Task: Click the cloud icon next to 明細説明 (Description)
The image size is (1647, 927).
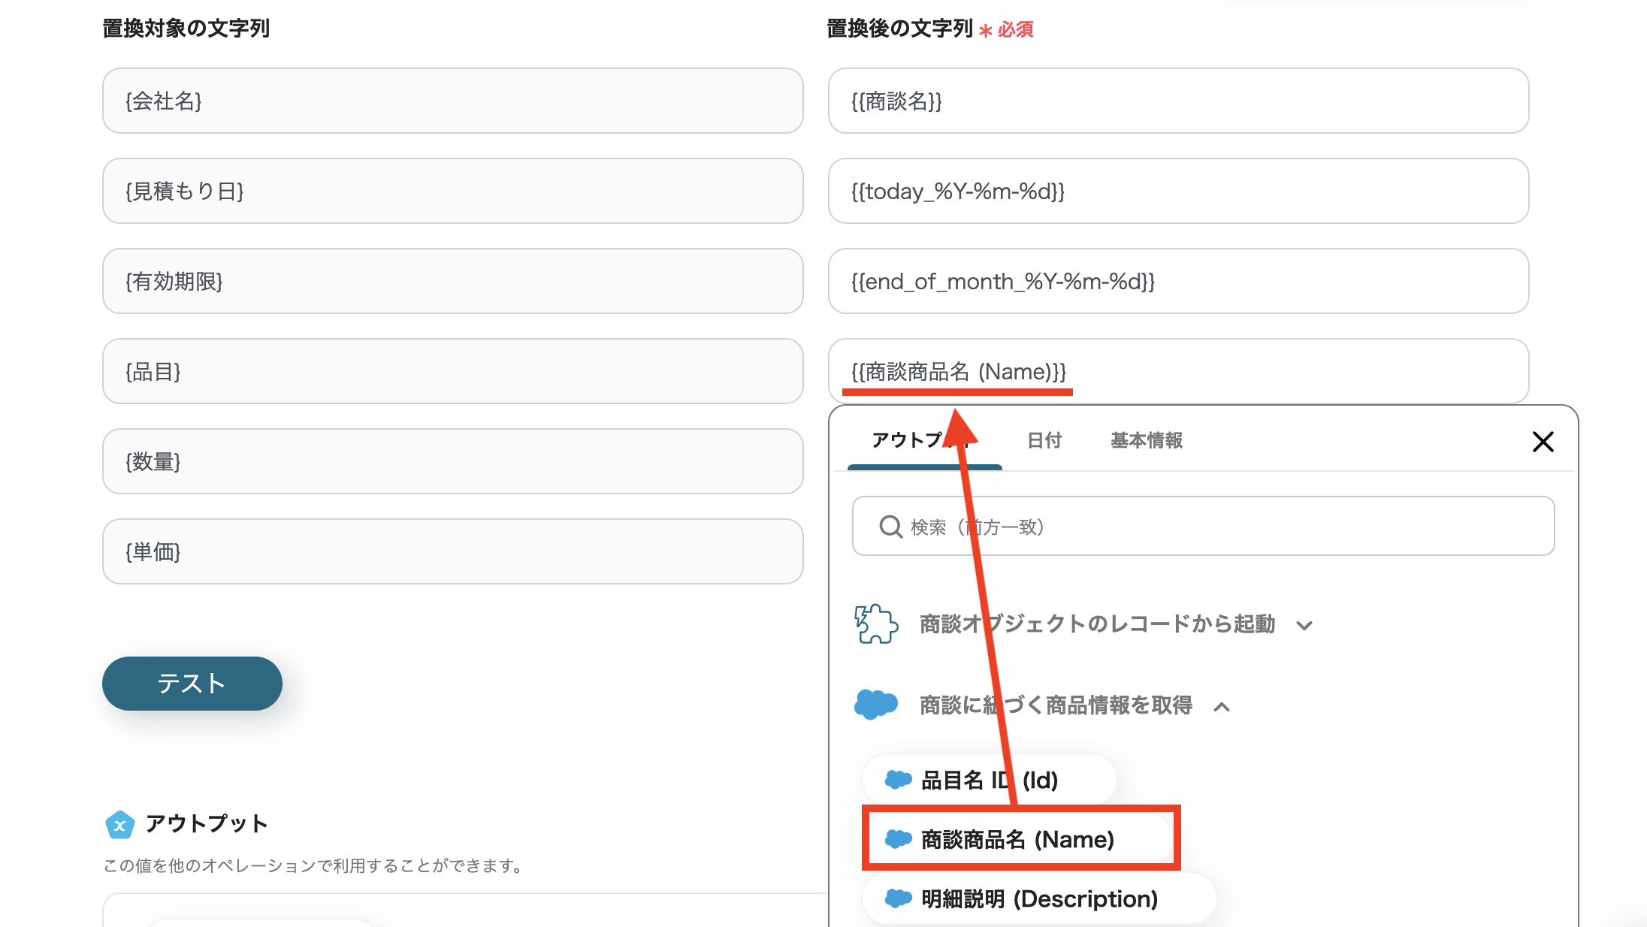Action: tap(899, 898)
